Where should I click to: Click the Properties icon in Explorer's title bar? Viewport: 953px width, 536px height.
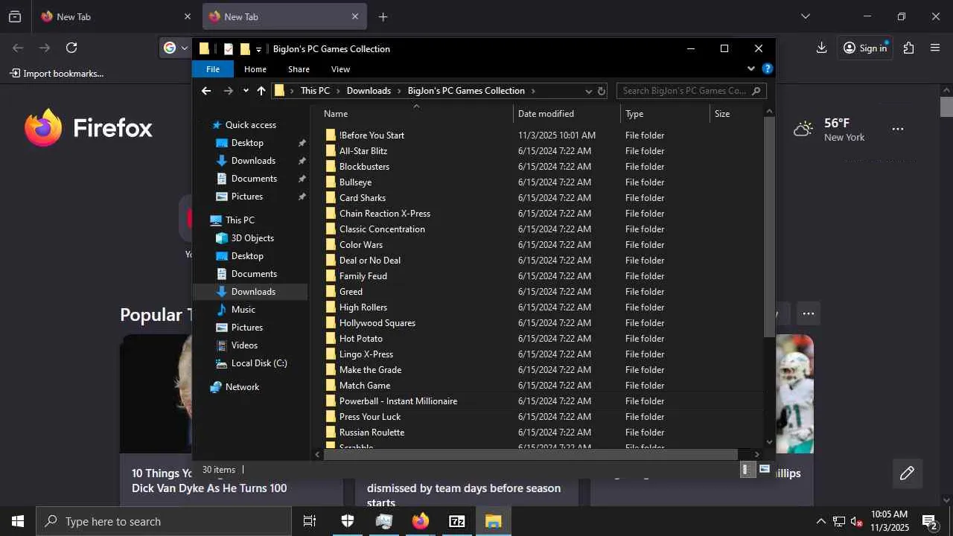click(x=229, y=49)
